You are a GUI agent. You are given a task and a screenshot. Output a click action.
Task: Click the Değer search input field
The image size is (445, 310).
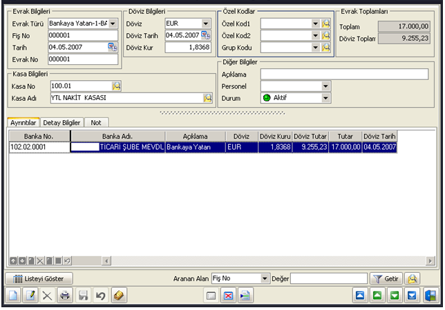329,278
